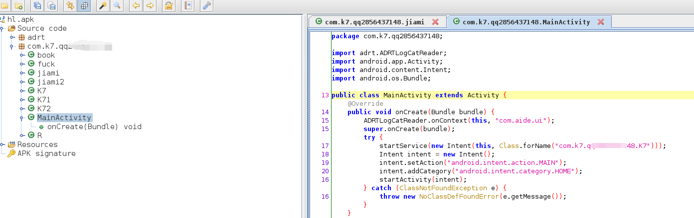
Task: Expand the K72 class node
Action: [22, 109]
